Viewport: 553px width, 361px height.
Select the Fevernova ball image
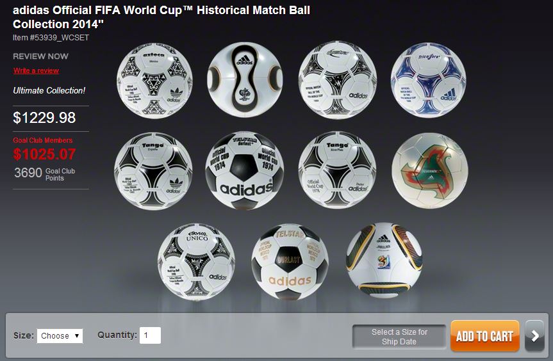click(x=430, y=170)
